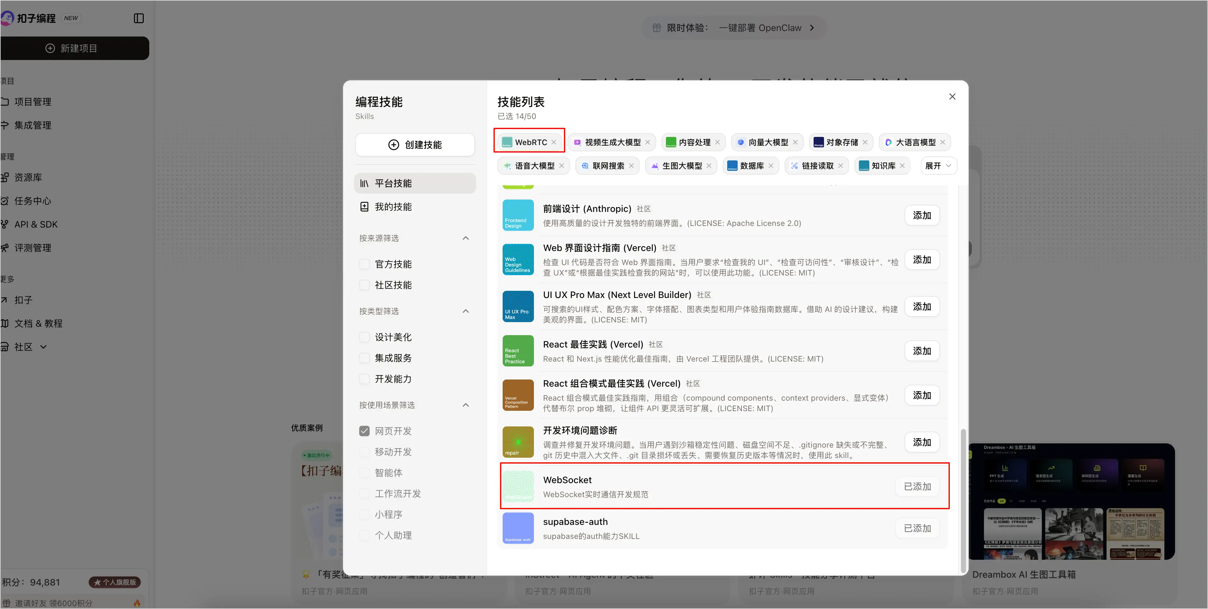Remove the 联网搜索 skill tag
The height and width of the screenshot is (609, 1208).
[631, 166]
